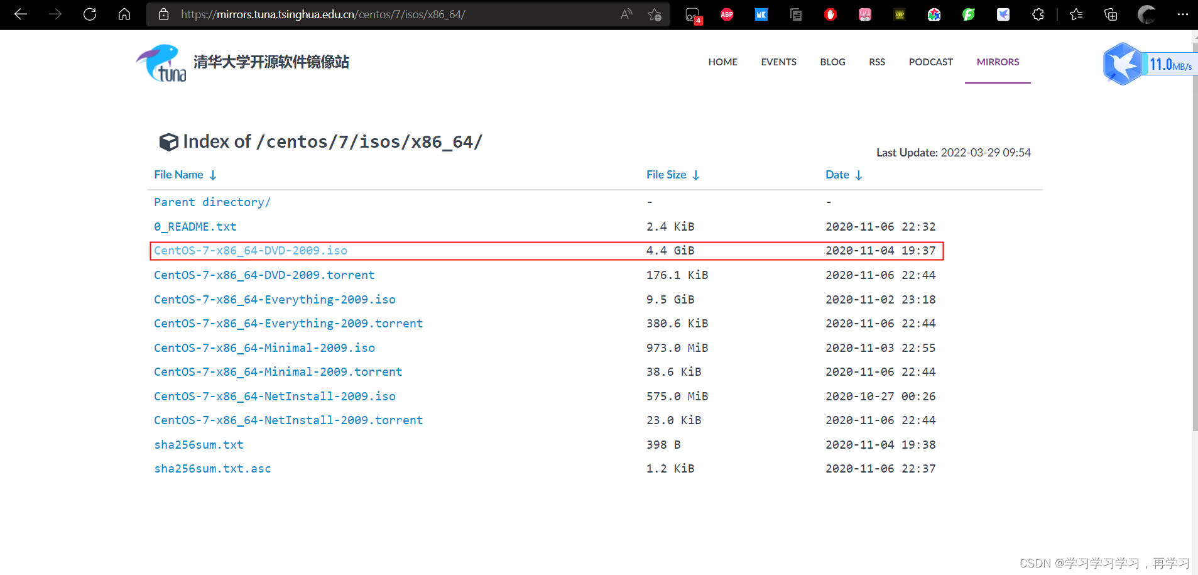The height and width of the screenshot is (575, 1198).
Task: Click the 11.0 MB/s speed indicator
Action: tap(1170, 64)
